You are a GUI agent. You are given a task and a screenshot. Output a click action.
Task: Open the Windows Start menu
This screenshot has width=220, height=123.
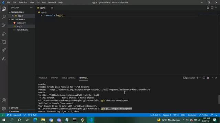(4, 120)
